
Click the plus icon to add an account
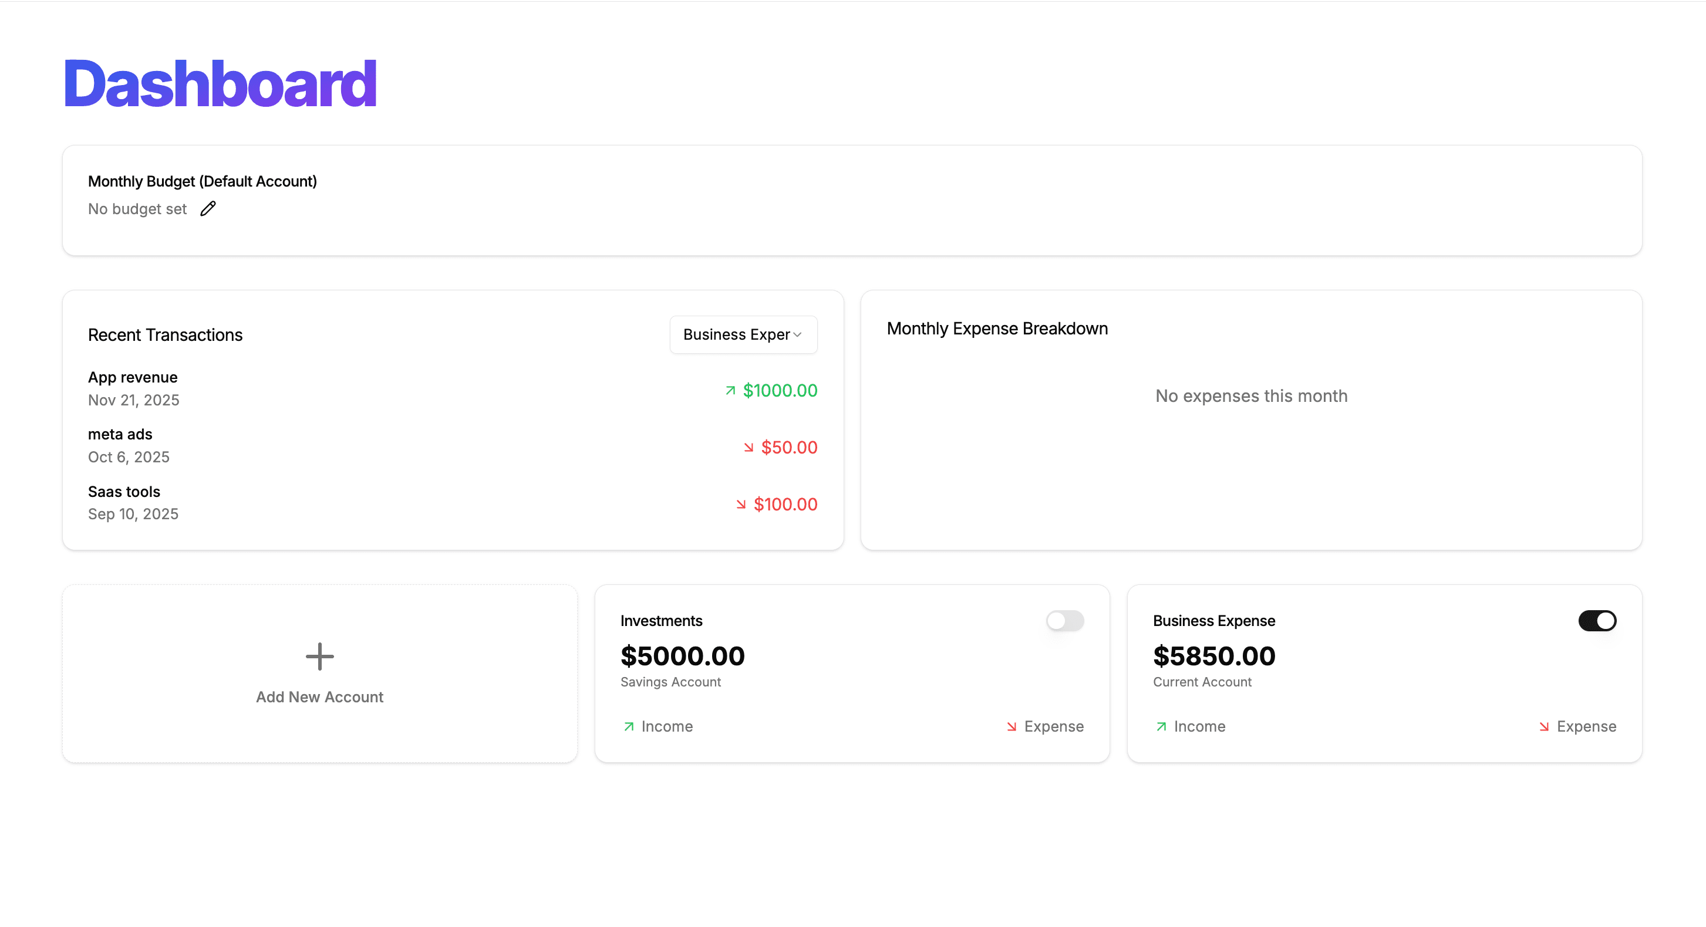(x=319, y=657)
